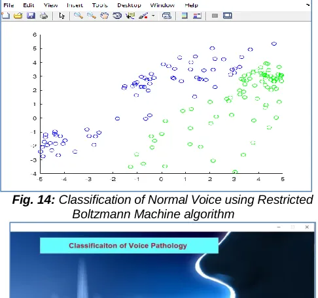This screenshot has width=318, height=298.
Task: Click the dock arrow at menu bar end
Action: (x=308, y=5)
